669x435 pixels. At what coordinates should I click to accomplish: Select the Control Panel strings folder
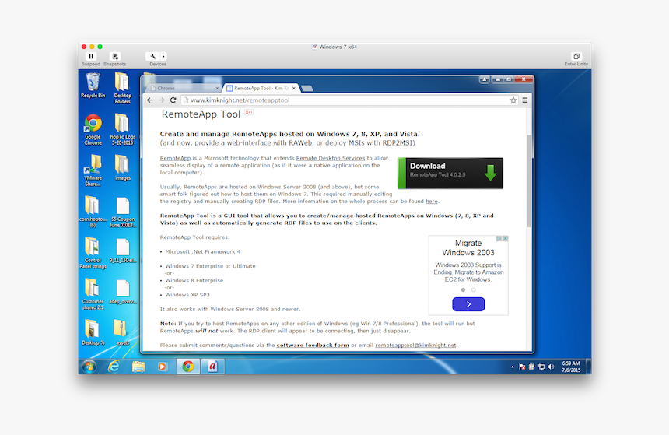tap(93, 253)
